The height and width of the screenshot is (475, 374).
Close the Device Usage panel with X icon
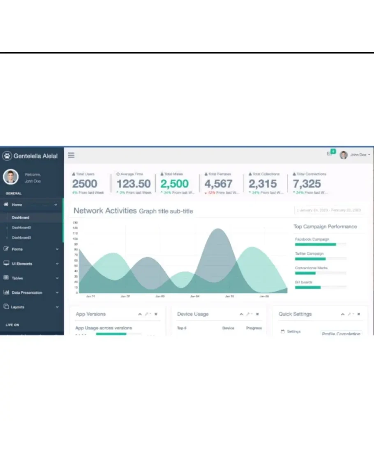pos(257,314)
